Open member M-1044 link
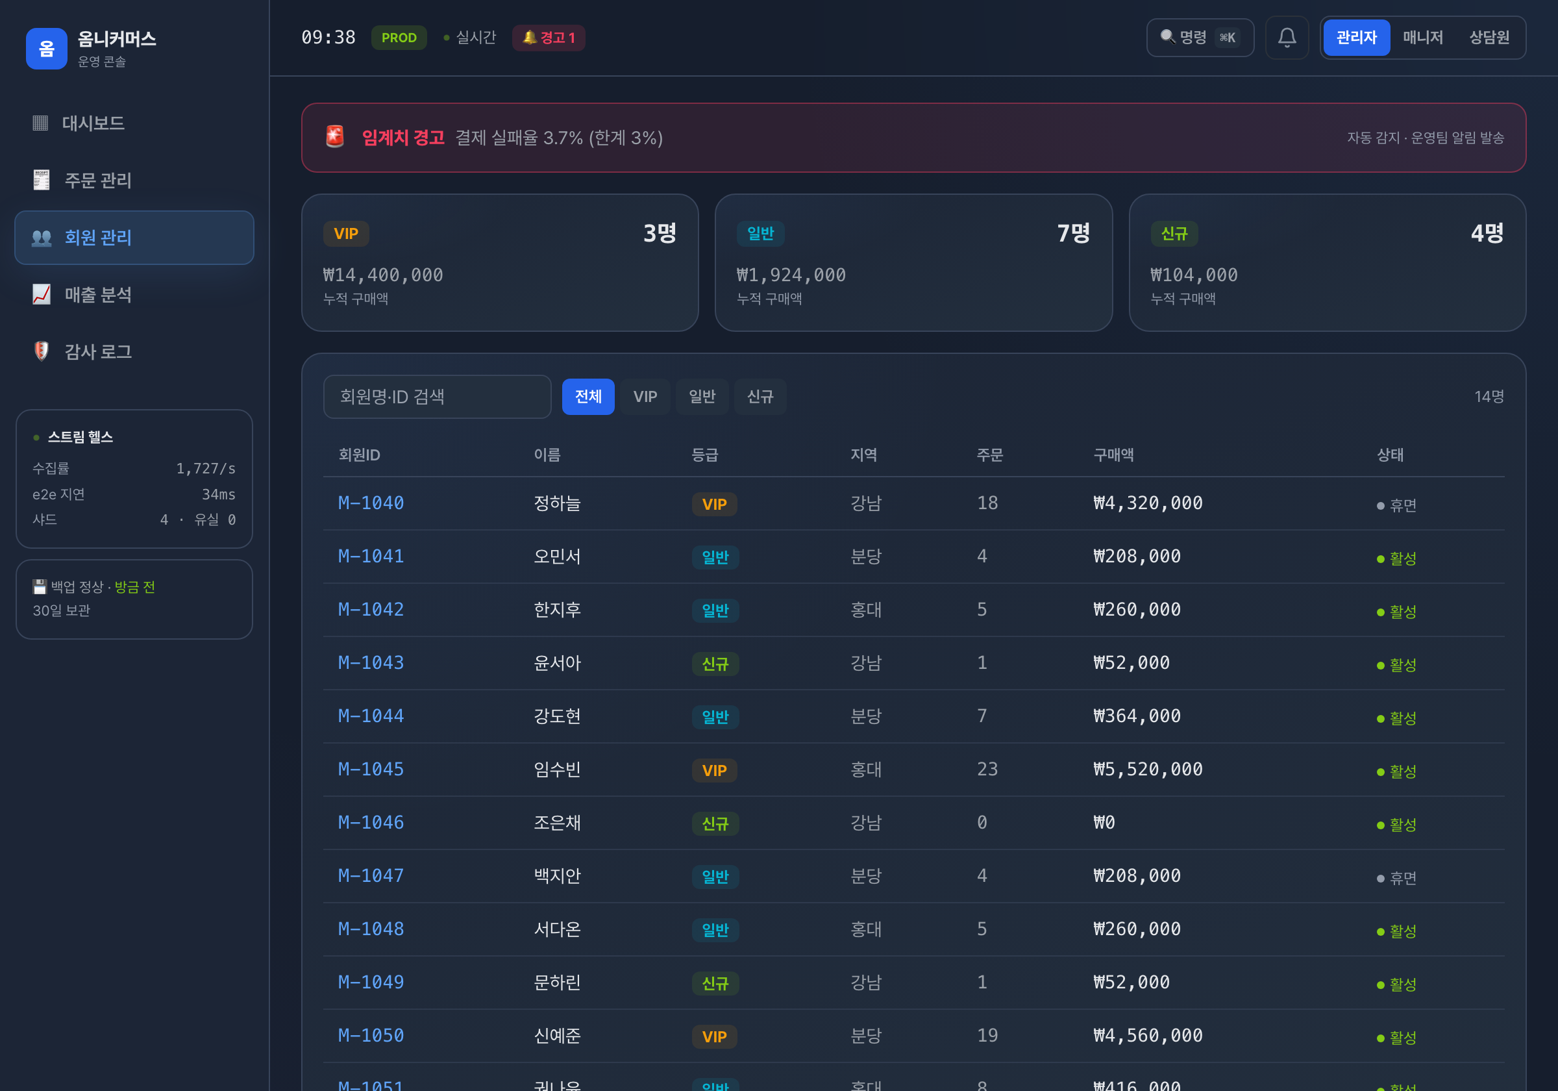Viewport: 1558px width, 1091px height. point(371,716)
